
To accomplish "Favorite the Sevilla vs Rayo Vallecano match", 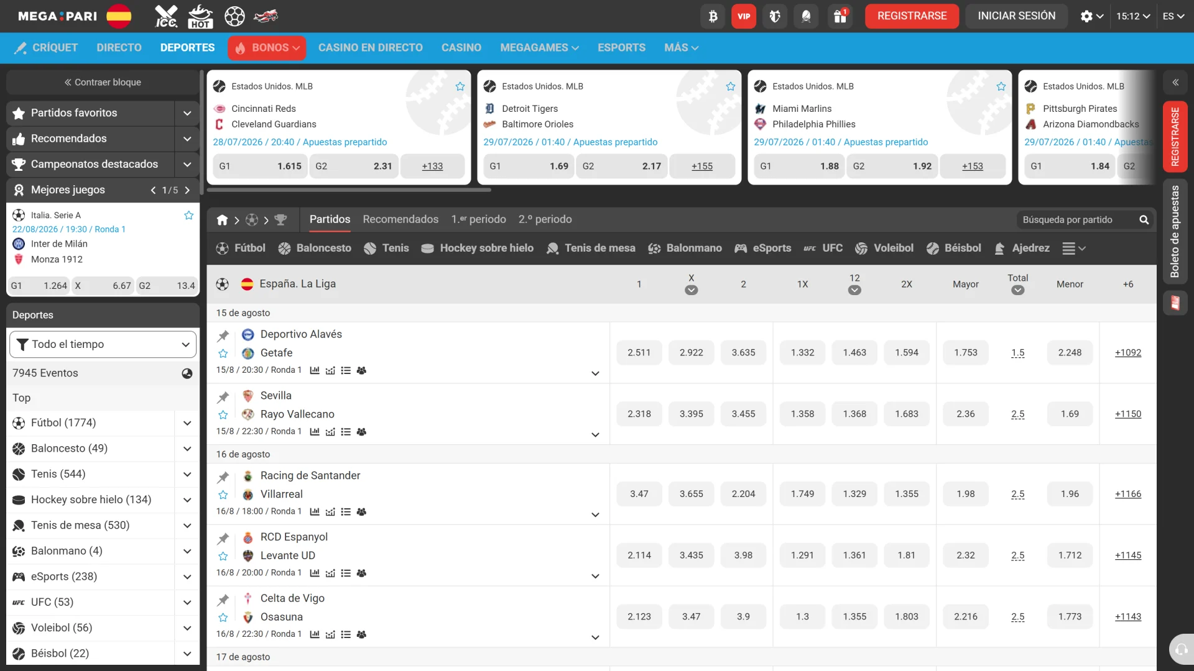I will [223, 415].
